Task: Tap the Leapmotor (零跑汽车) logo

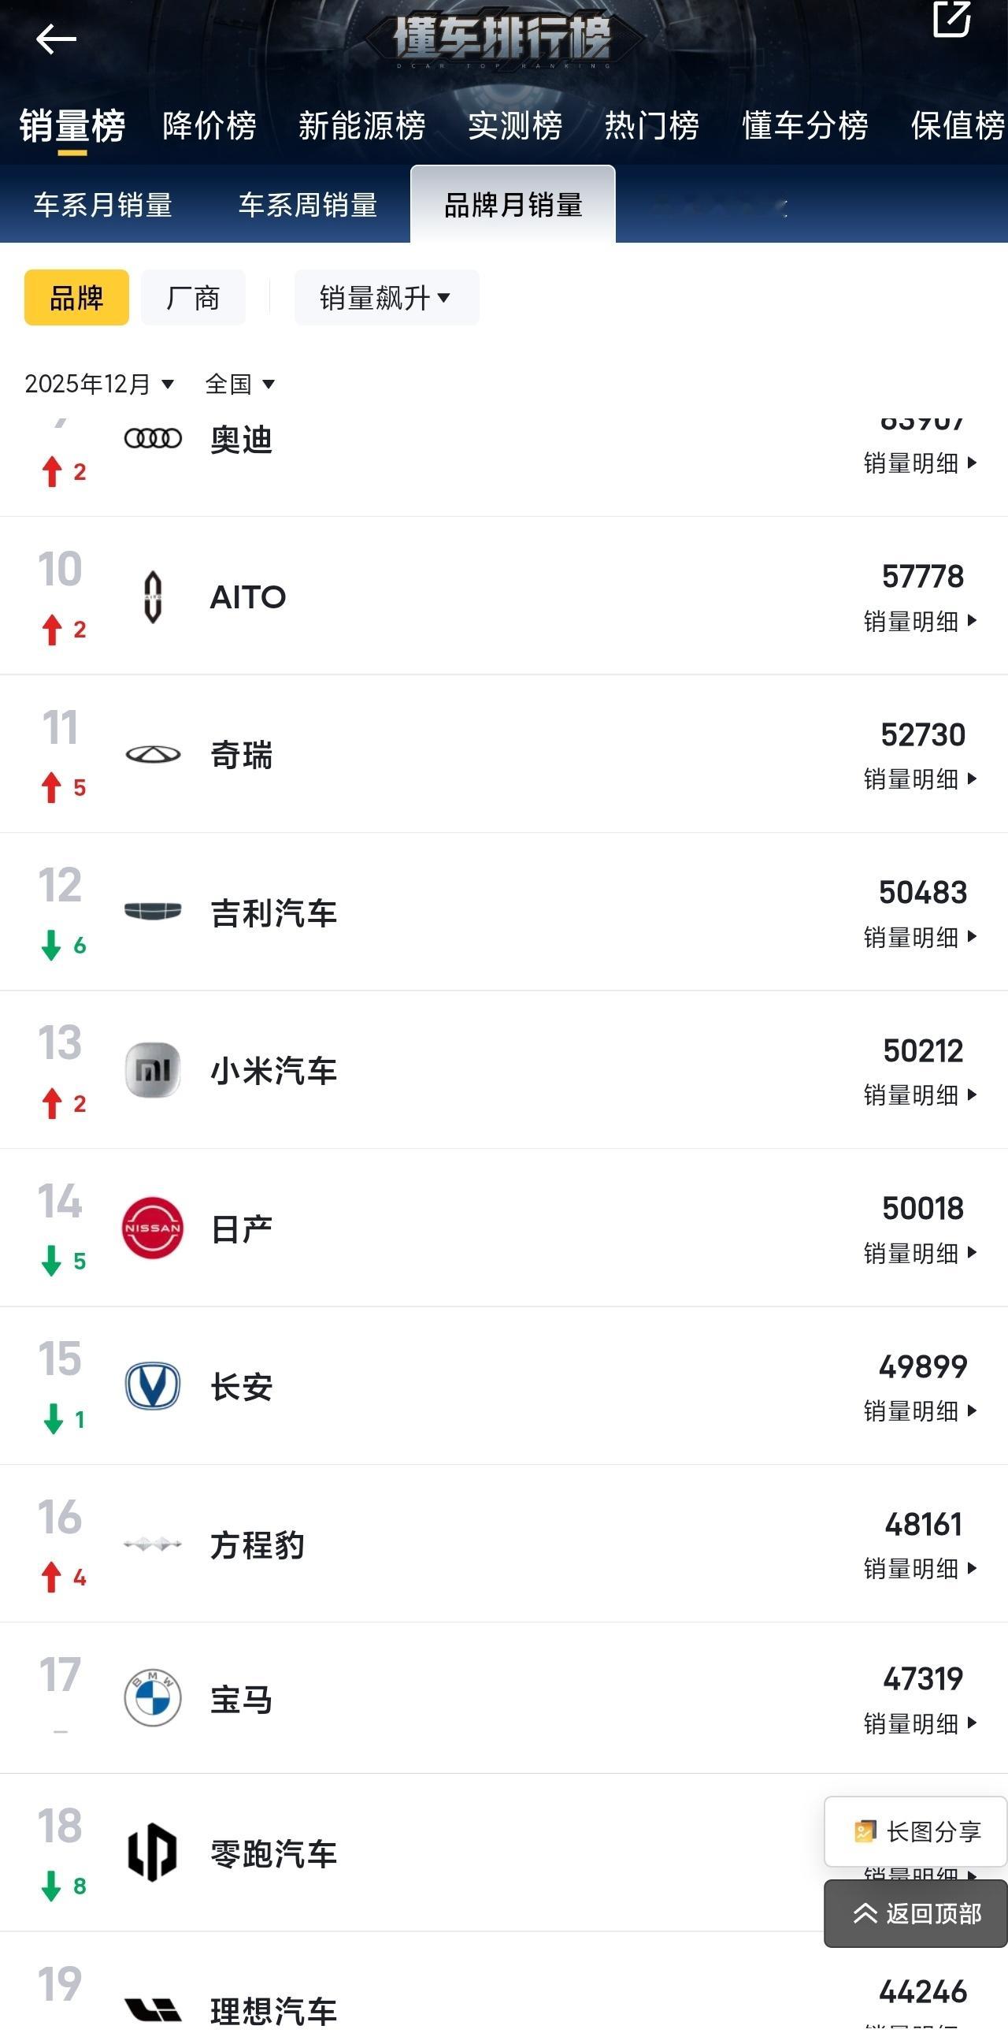Action: pyautogui.click(x=153, y=1852)
